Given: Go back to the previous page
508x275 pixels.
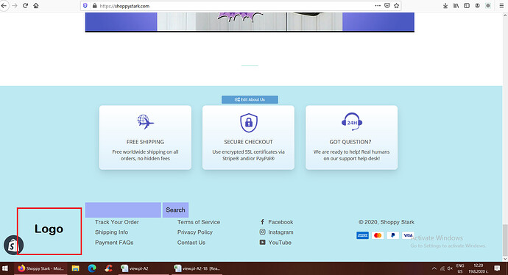Looking at the screenshot, I should tap(4, 6).
